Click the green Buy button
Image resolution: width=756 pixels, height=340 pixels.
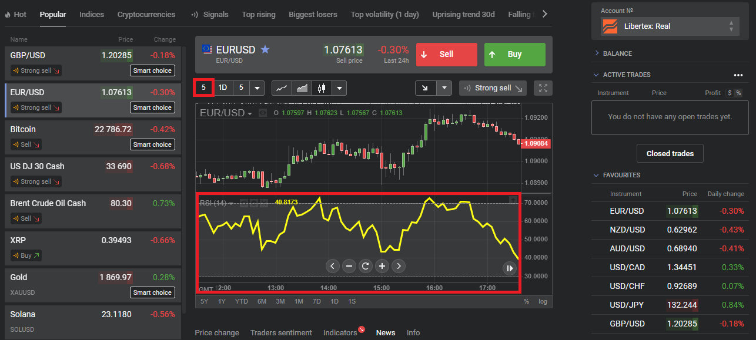click(514, 54)
